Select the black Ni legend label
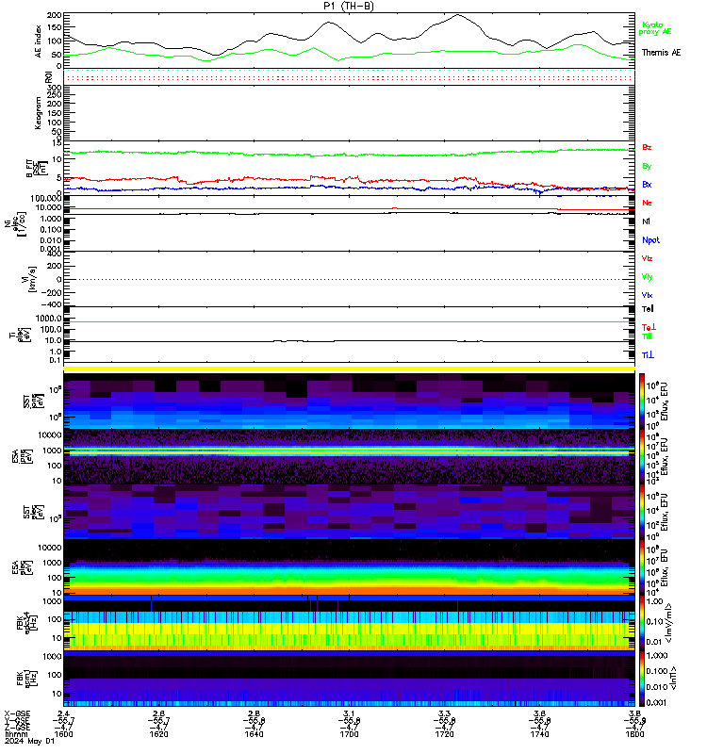The image size is (707, 754). coord(646,221)
